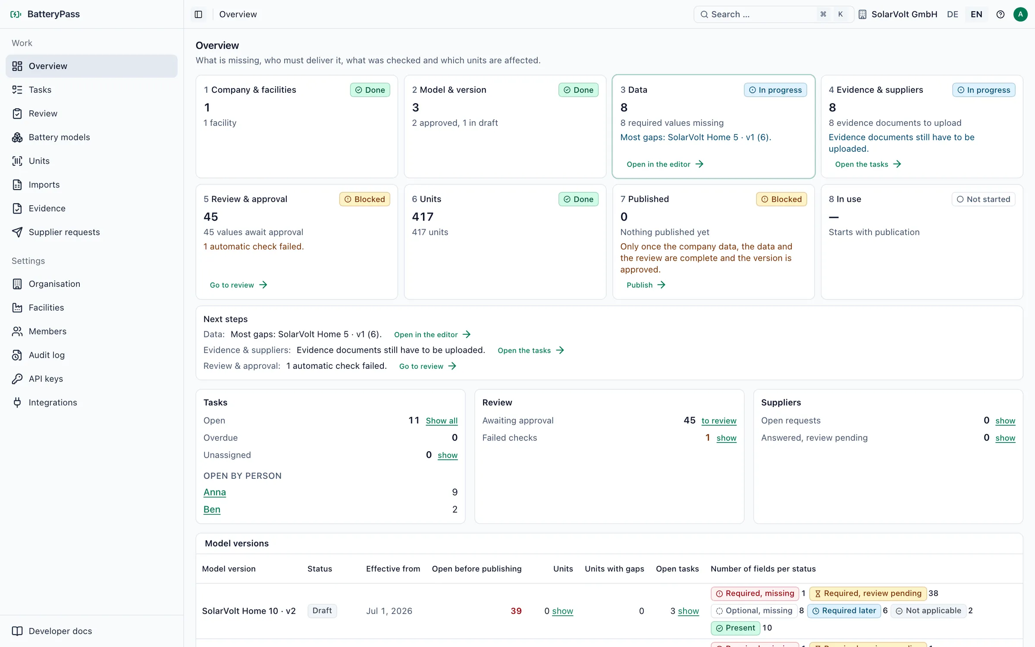Show Unassigned tasks
1035x647 pixels.
click(x=448, y=455)
